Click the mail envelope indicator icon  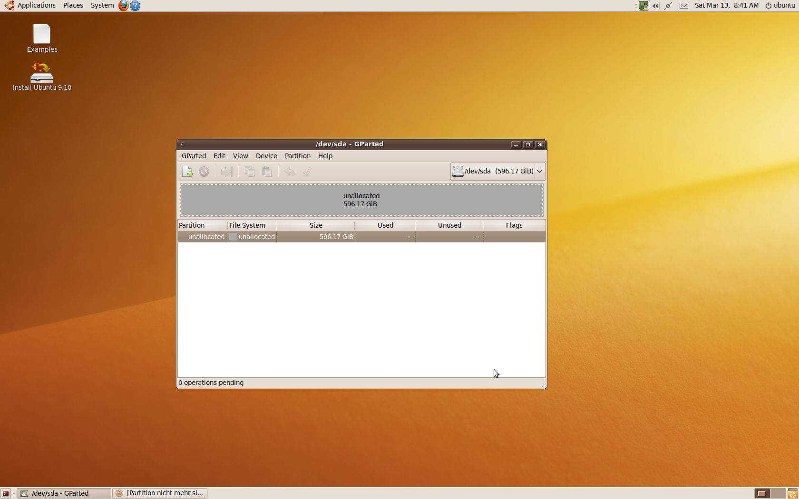(x=684, y=6)
